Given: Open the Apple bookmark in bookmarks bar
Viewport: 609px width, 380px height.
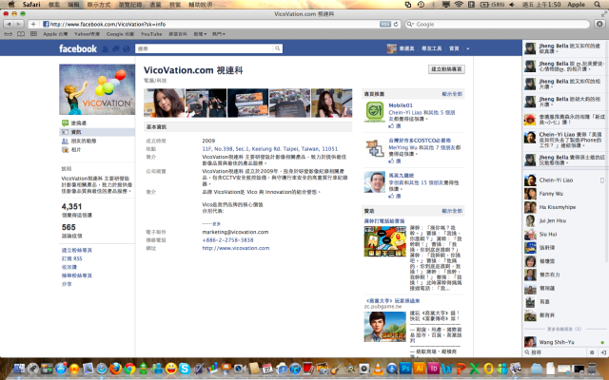Looking at the screenshot, I should click(55, 34).
